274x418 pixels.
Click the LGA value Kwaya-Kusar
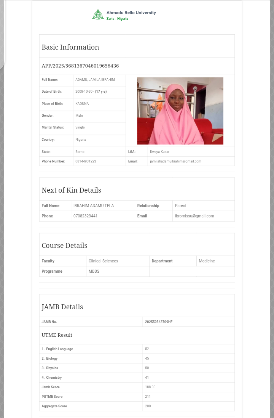tap(159, 152)
